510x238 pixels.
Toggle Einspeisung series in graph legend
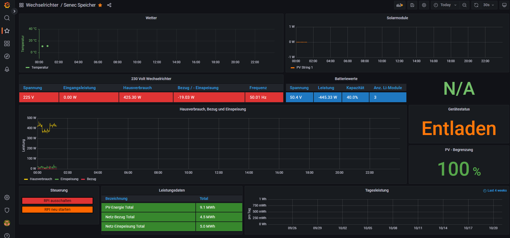tap(69, 179)
